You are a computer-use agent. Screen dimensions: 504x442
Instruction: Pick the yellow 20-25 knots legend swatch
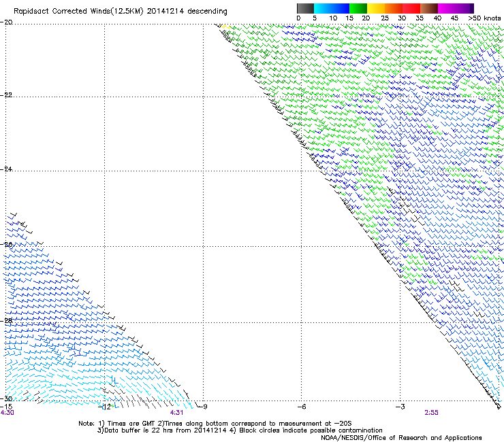point(376,8)
